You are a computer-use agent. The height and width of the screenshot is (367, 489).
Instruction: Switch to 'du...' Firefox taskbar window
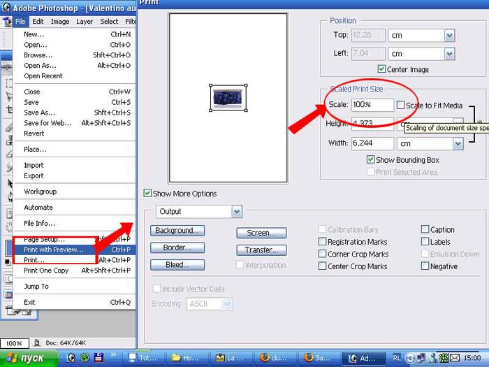click(276, 358)
